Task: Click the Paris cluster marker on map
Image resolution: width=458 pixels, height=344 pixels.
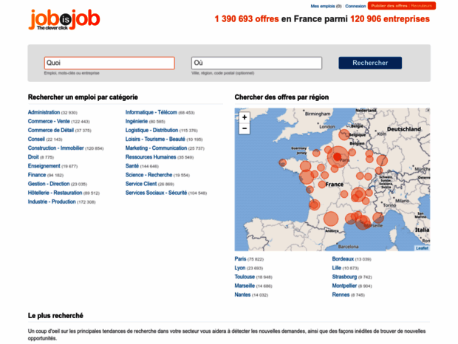Action: click(x=338, y=157)
